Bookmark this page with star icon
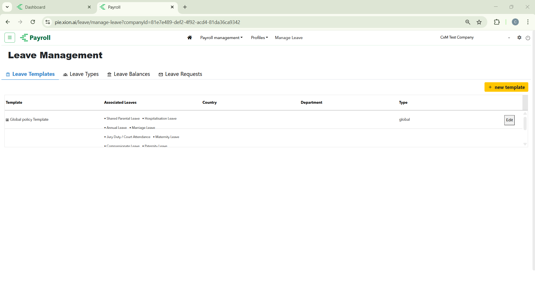The image size is (535, 283). point(479,22)
